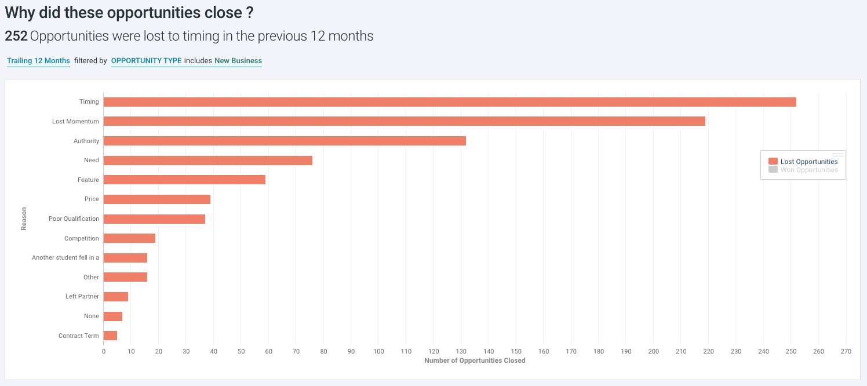
Task: Click the Timing axis label
Action: 89,102
